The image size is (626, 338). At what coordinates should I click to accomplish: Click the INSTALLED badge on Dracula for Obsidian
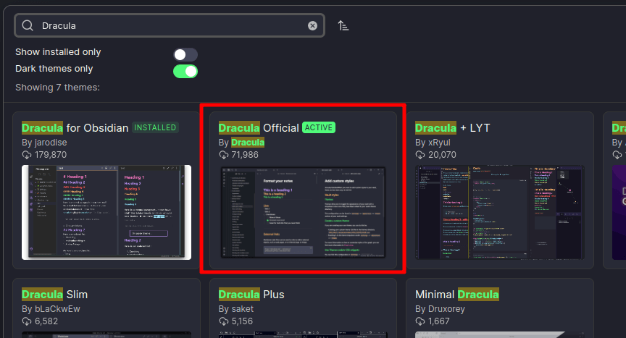155,128
